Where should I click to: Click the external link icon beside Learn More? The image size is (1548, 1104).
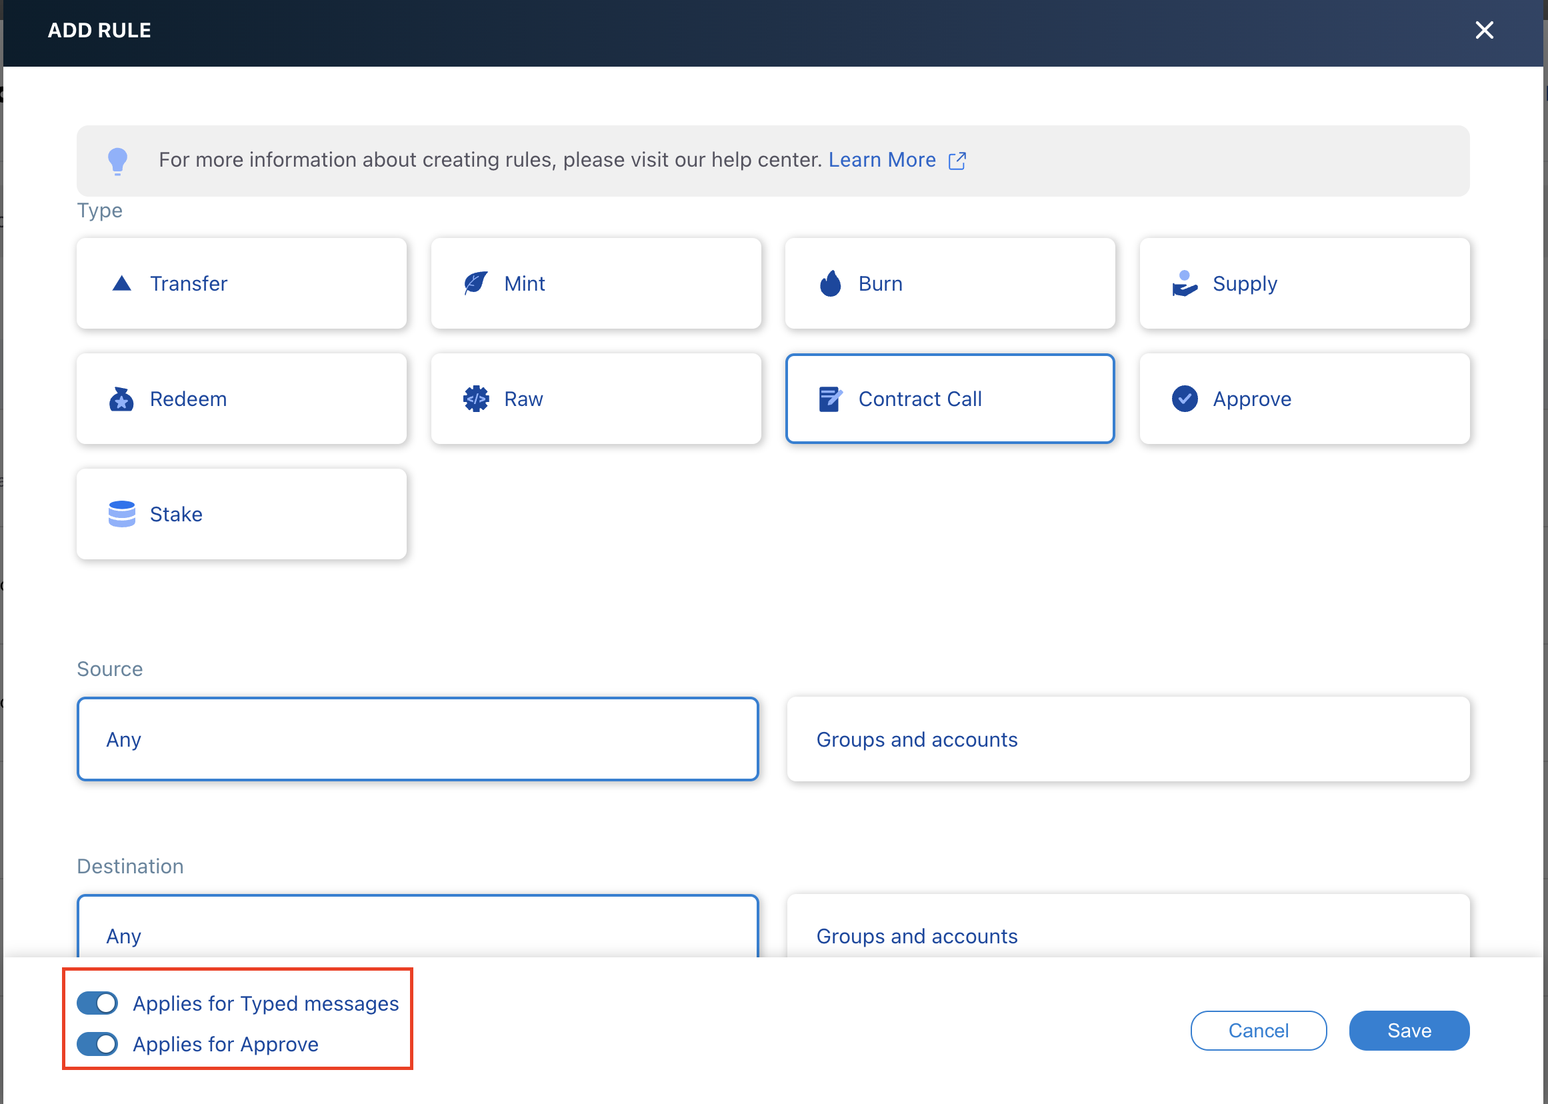(x=957, y=161)
